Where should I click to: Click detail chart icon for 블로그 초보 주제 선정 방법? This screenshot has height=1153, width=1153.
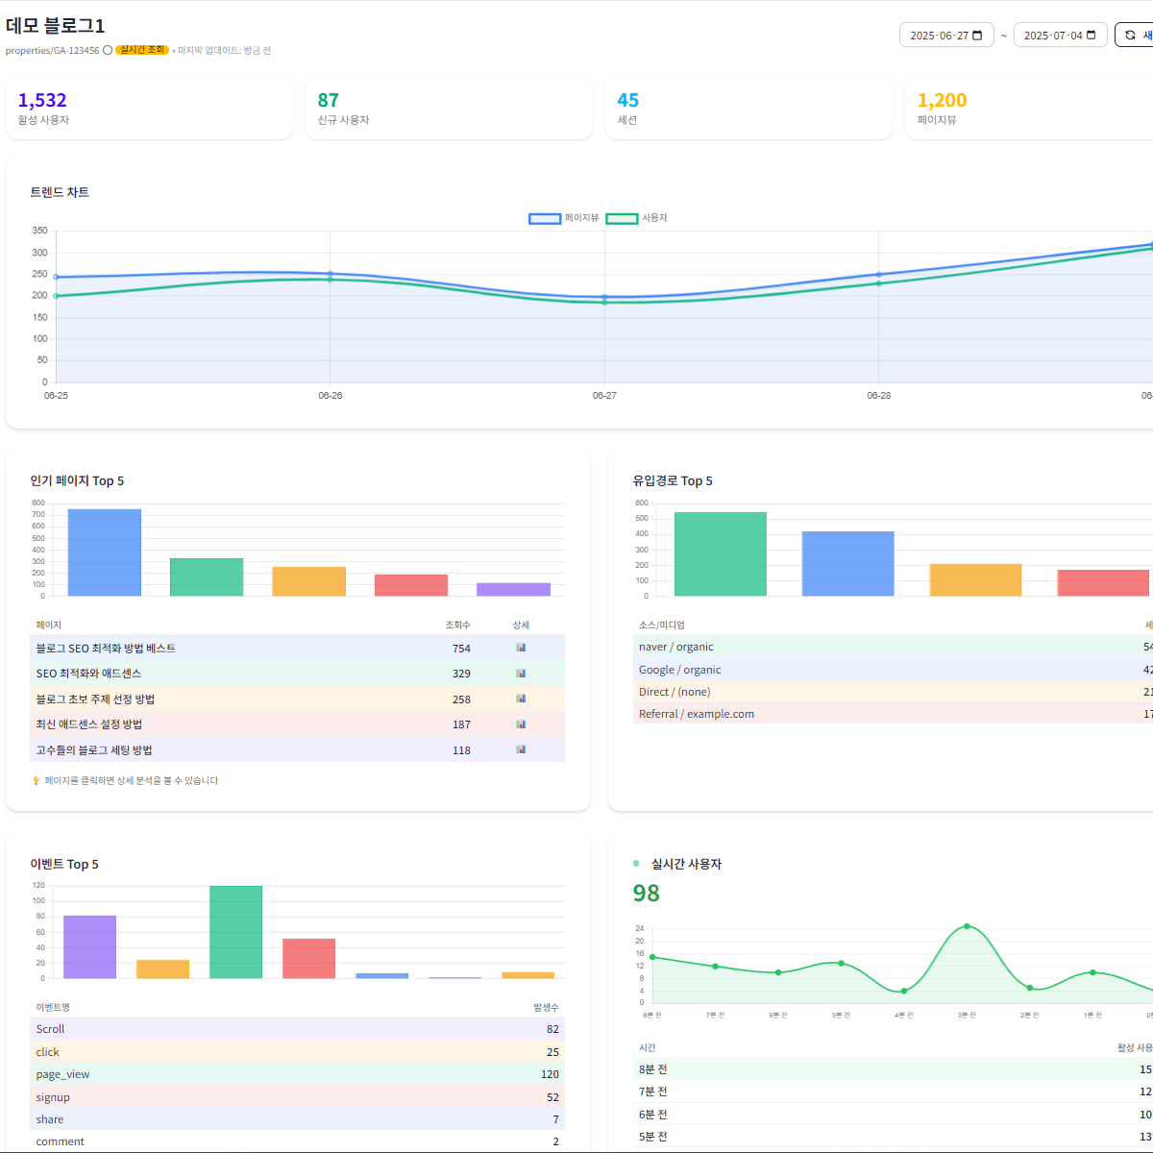point(521,699)
